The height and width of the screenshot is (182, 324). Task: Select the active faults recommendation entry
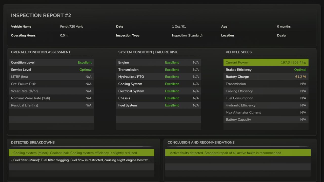tap(238, 153)
